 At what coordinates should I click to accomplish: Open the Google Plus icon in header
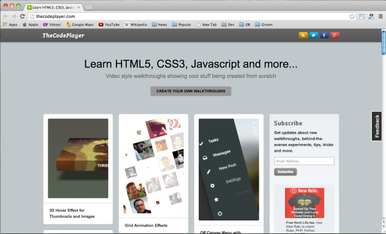click(335, 35)
